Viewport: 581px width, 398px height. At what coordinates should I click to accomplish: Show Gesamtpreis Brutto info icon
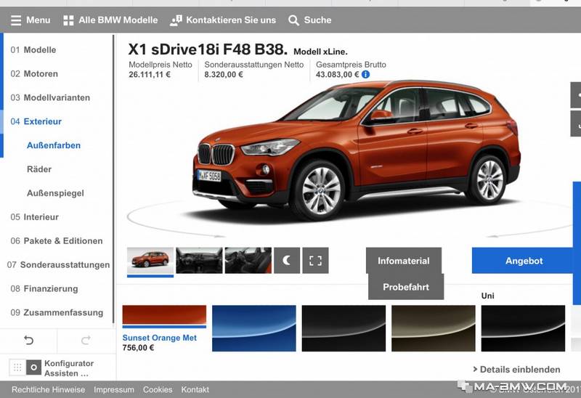(365, 74)
